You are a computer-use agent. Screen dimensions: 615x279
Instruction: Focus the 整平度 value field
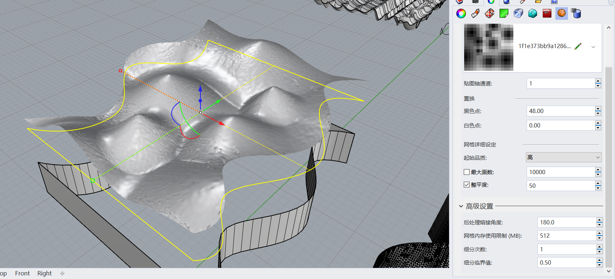pos(561,186)
